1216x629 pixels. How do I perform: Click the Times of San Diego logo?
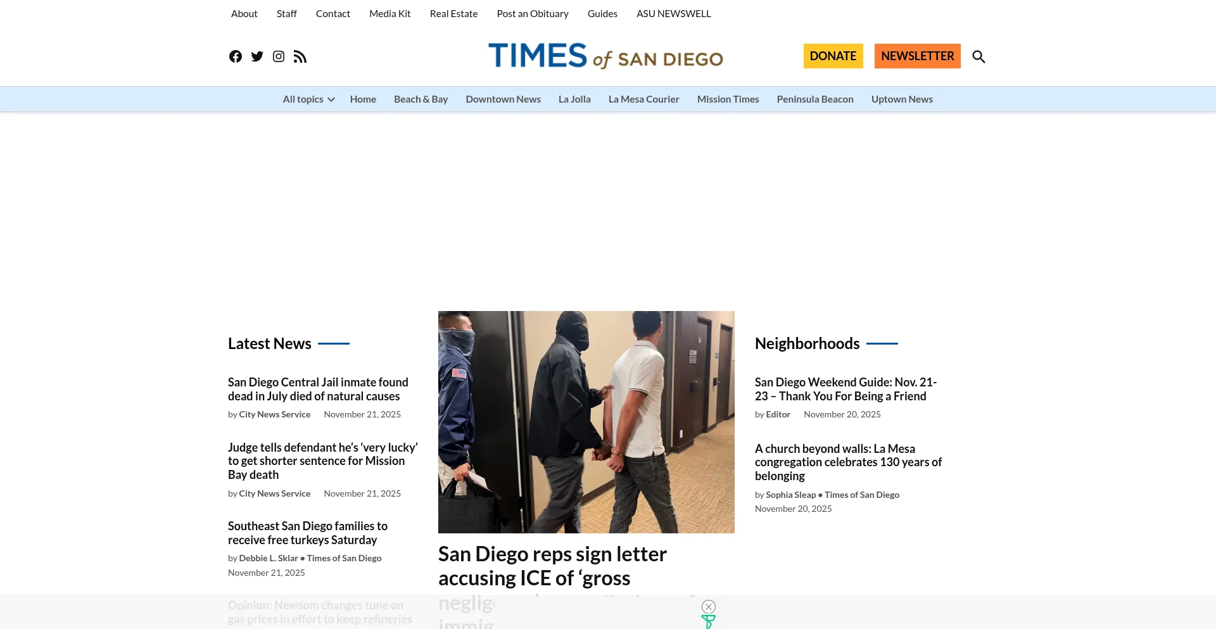click(605, 56)
